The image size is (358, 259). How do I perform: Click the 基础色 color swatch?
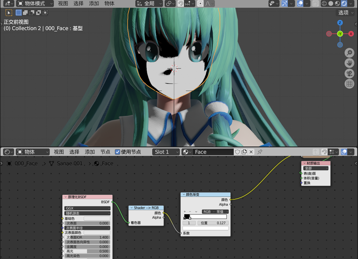pos(97,218)
